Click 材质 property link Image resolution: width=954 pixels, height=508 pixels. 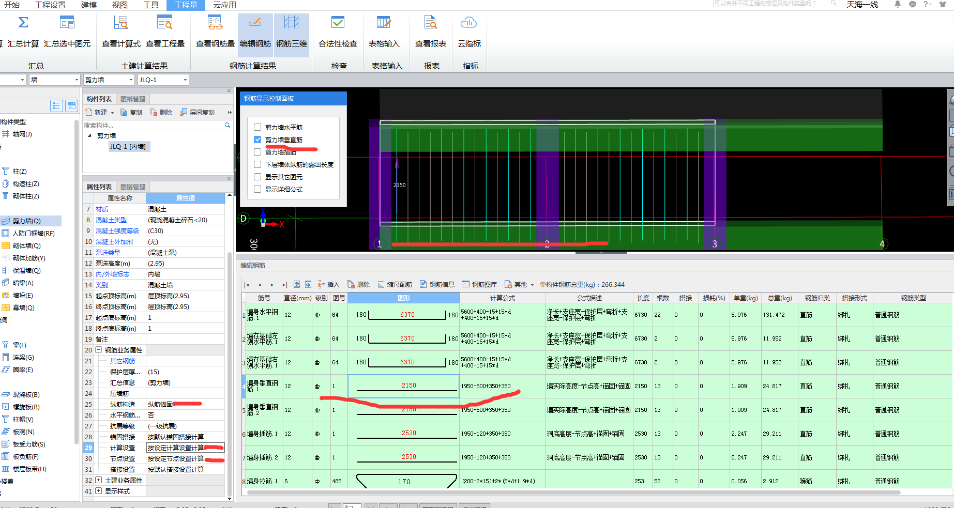(x=102, y=209)
